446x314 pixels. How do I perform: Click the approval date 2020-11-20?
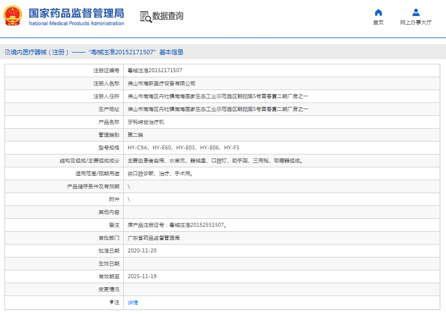142,251
